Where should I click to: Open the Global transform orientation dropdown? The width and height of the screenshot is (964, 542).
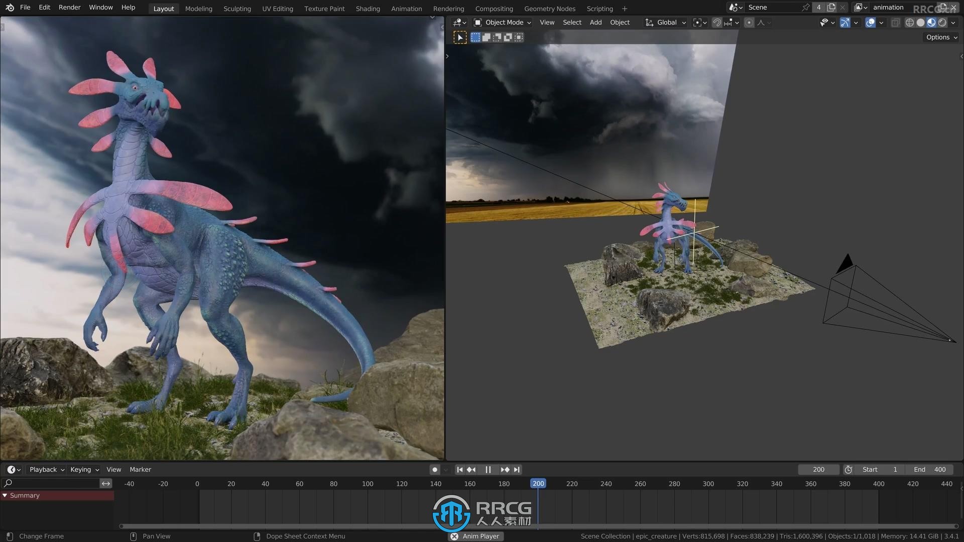(666, 23)
